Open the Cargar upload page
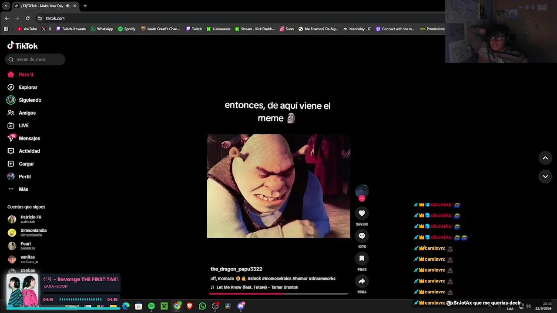 (x=20, y=164)
